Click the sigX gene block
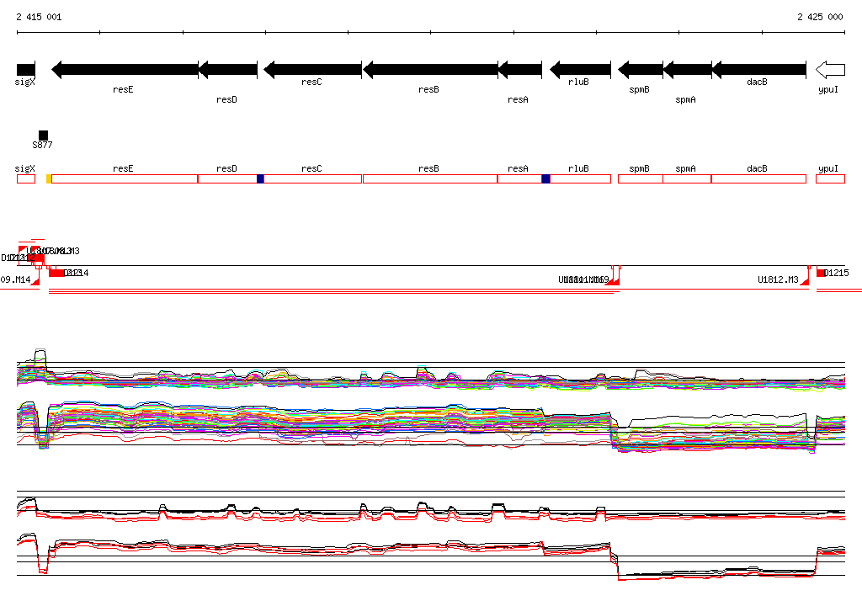Screen dimensions: 862x601 (26, 70)
